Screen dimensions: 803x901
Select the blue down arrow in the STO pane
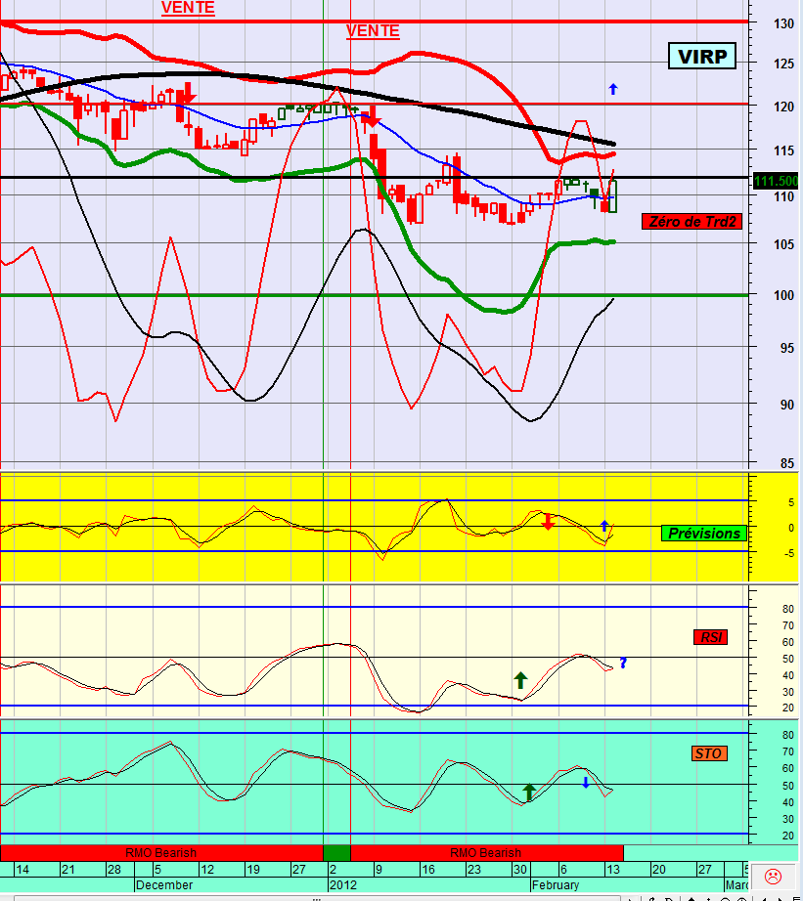[586, 782]
